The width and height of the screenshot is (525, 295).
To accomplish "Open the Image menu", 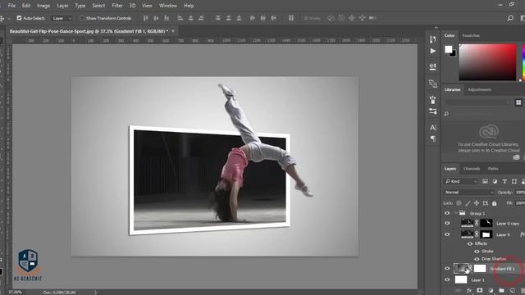I will point(43,6).
